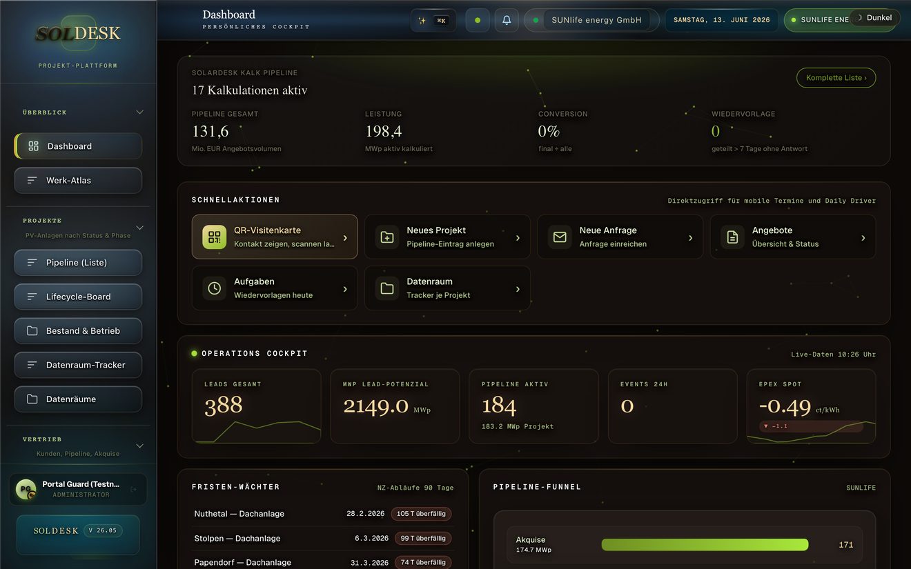Click the Pipeline (Liste) list icon
This screenshot has width=911, height=569.
click(32, 262)
